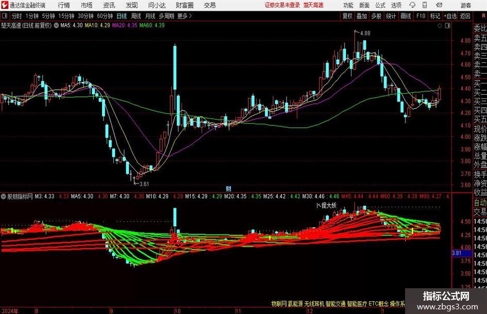
Task: Click the 复权 toolbar button
Action: click(x=347, y=16)
